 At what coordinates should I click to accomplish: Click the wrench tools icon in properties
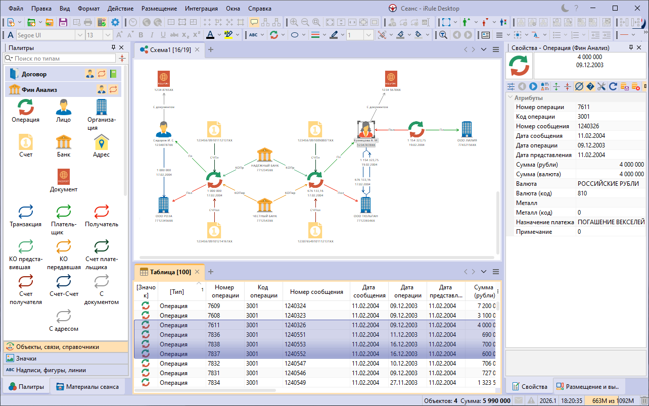(601, 86)
